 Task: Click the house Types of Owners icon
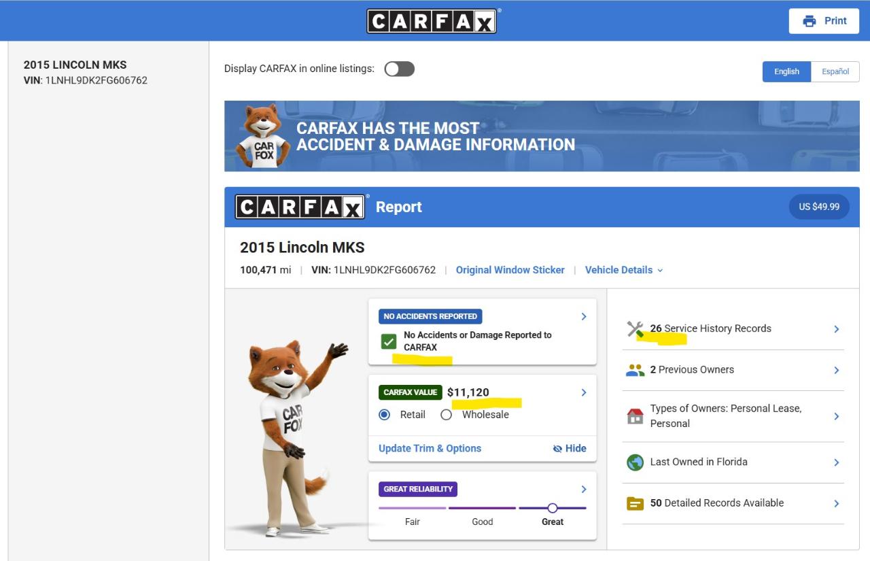(x=635, y=416)
